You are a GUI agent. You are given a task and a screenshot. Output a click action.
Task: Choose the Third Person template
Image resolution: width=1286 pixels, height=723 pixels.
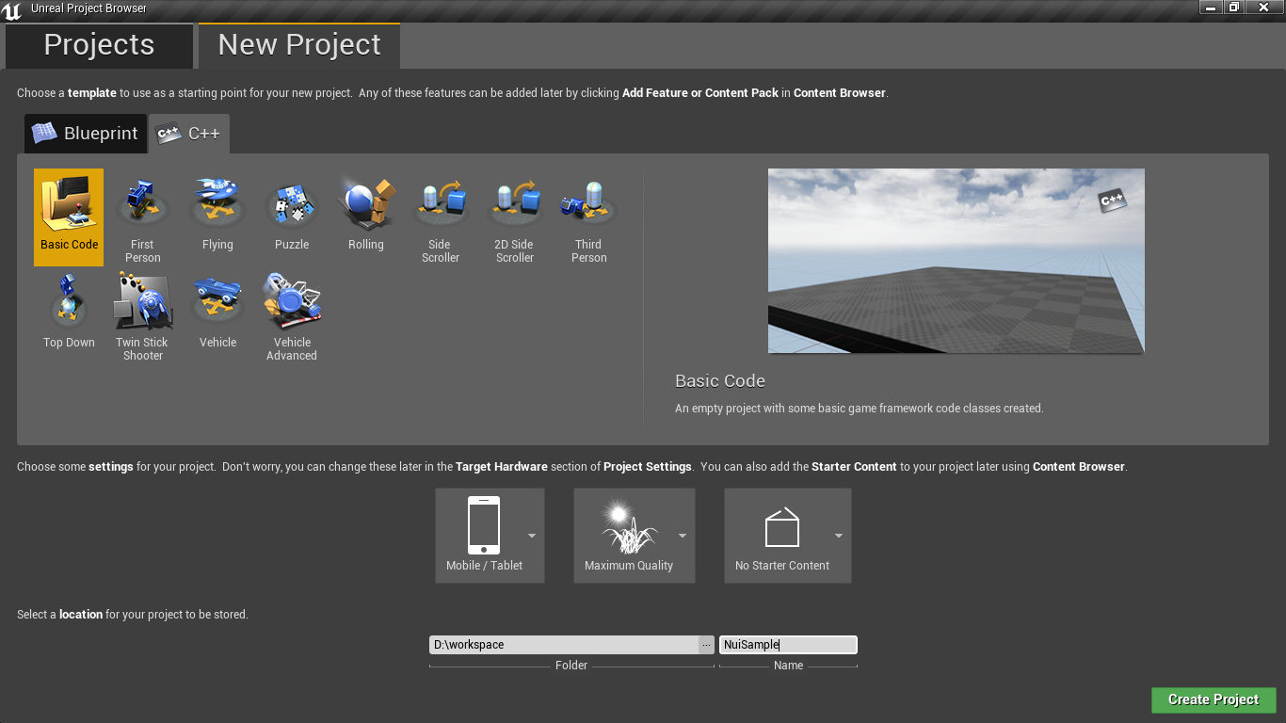point(589,217)
